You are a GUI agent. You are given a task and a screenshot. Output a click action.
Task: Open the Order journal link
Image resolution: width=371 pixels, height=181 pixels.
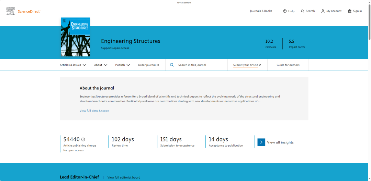(x=148, y=65)
